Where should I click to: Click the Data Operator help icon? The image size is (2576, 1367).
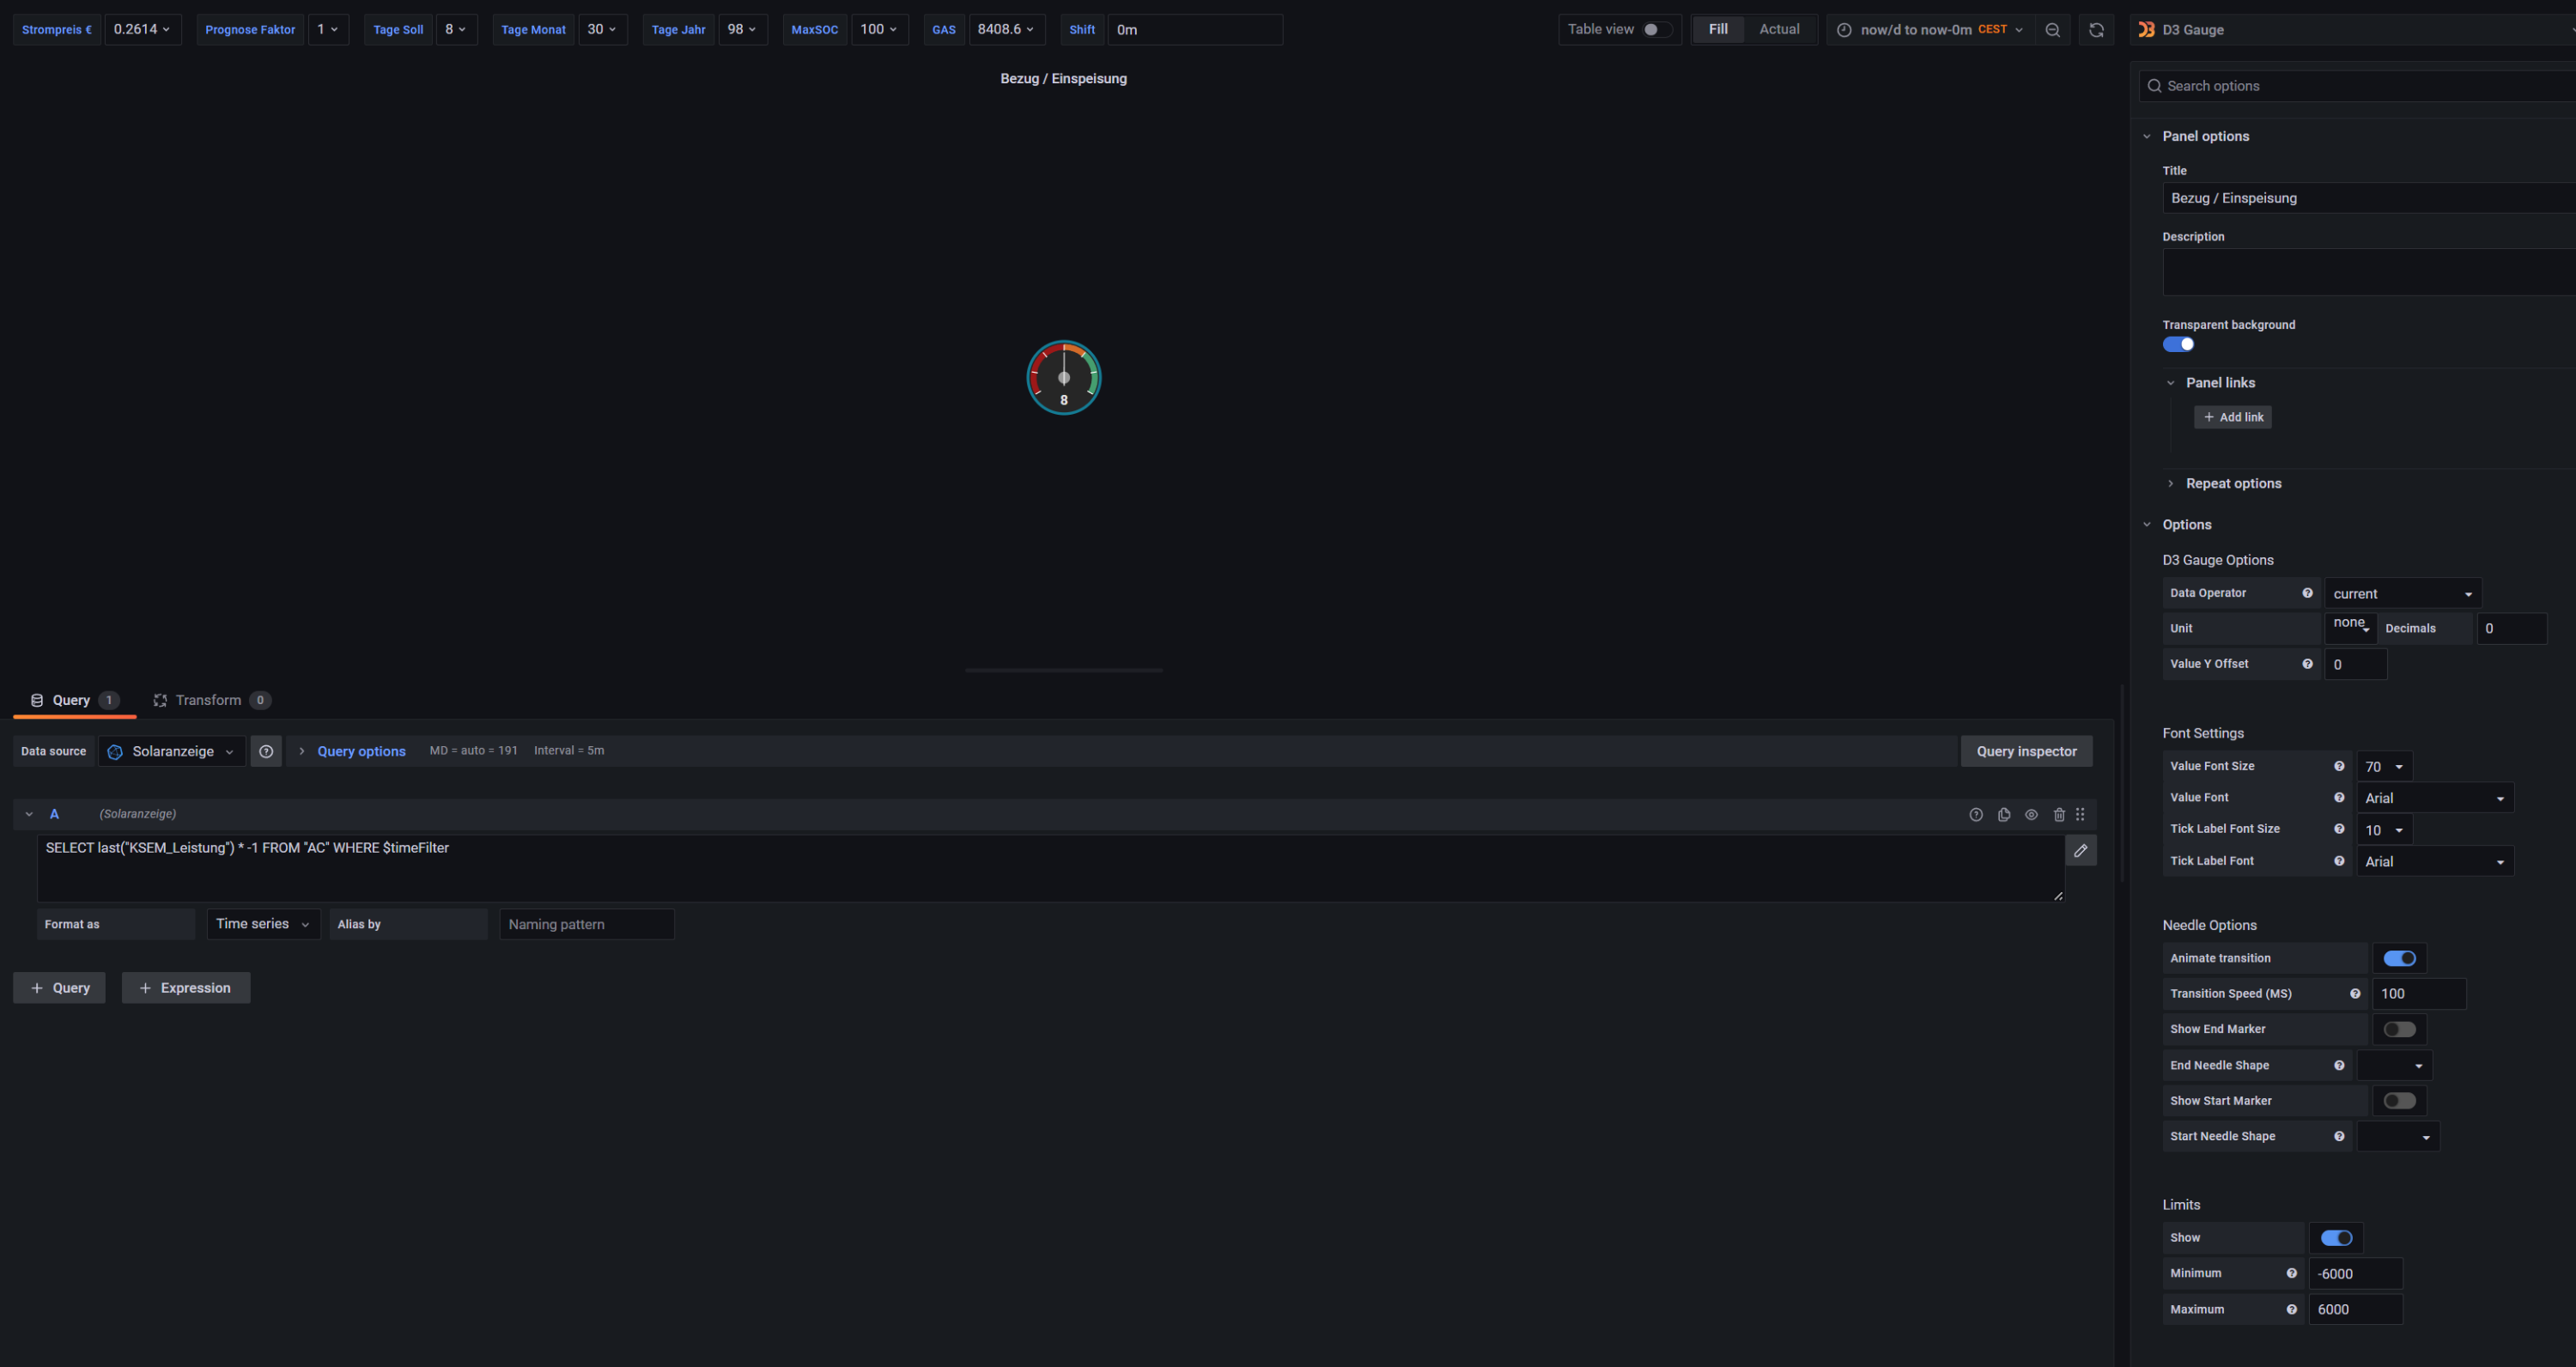tap(2307, 593)
